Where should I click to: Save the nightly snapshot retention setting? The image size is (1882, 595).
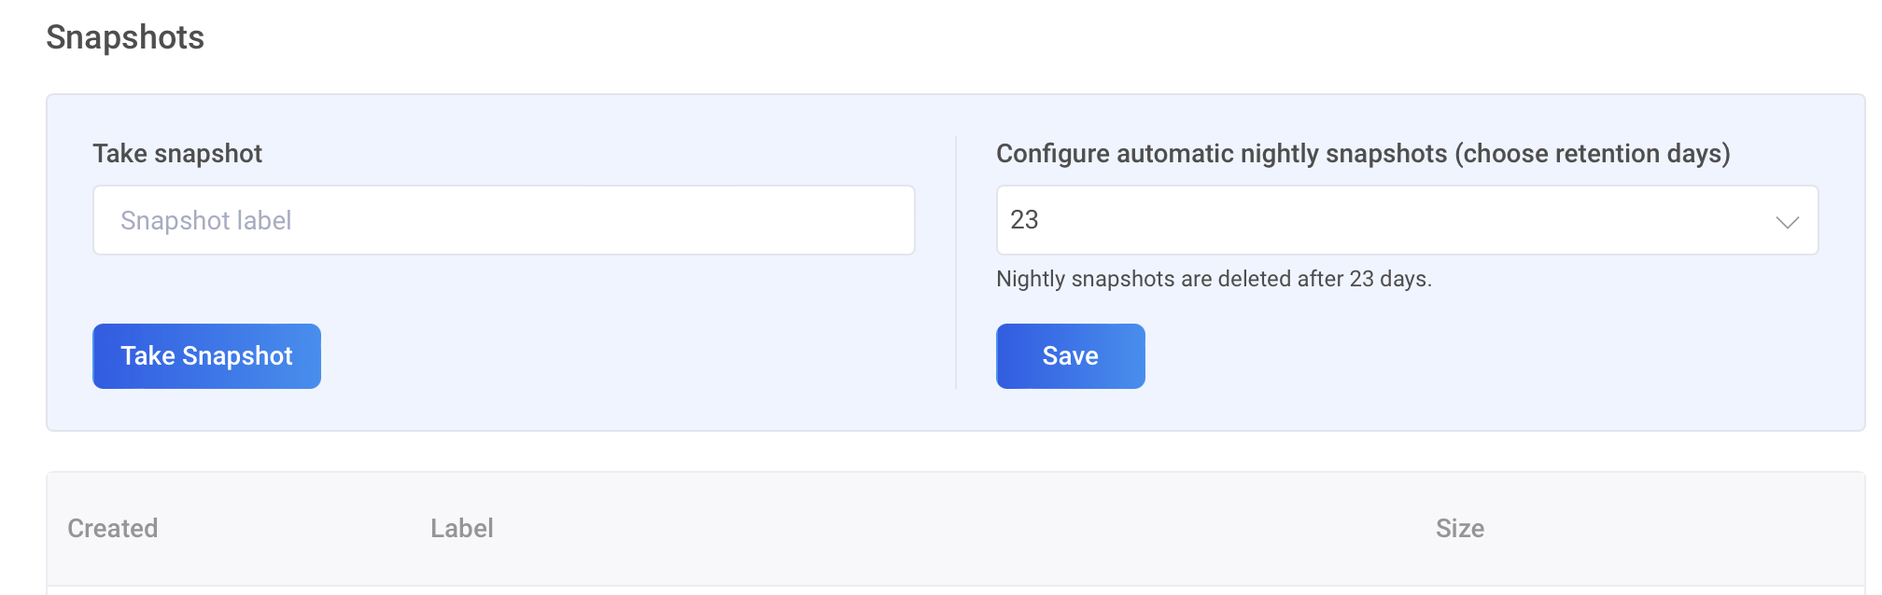(x=1070, y=356)
